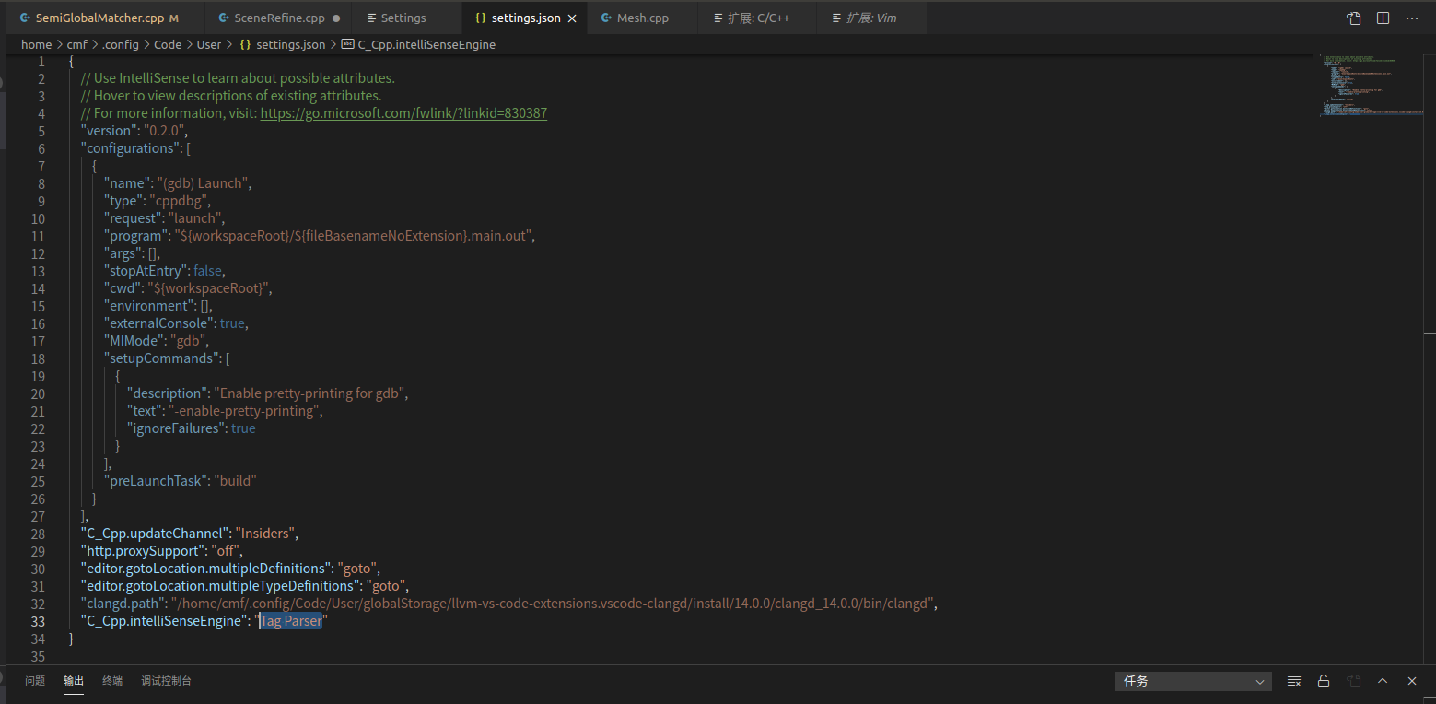Place cursor on selected "Tag Parser" value
Viewport: 1436px width, 704px height.
tap(291, 621)
